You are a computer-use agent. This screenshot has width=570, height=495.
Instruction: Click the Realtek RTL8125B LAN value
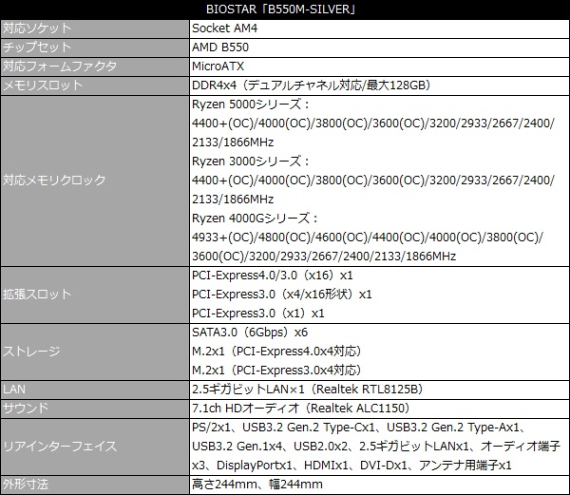[308, 390]
